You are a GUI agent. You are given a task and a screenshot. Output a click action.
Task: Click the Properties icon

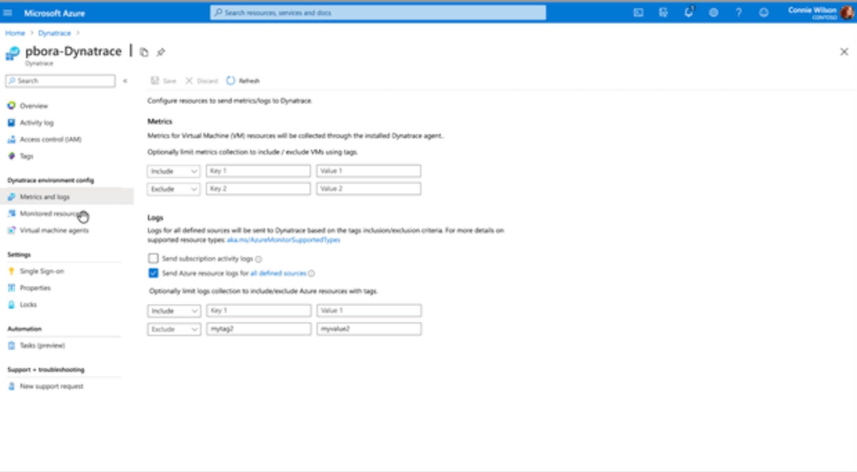click(x=12, y=288)
